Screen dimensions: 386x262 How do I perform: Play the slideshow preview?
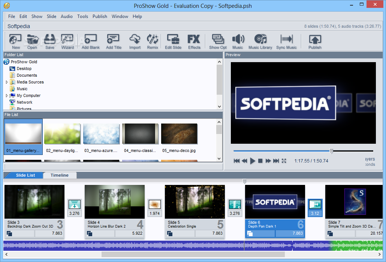tap(252, 161)
